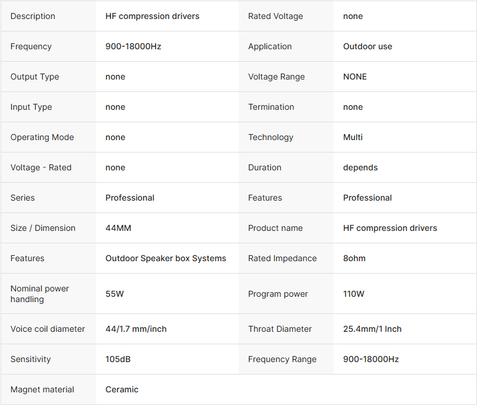
Task: Select the "8ohm" rated impedance value
Action: coord(354,258)
